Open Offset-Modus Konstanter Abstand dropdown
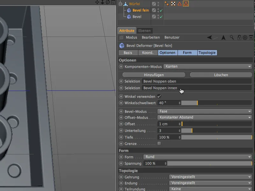 (x=205, y=117)
